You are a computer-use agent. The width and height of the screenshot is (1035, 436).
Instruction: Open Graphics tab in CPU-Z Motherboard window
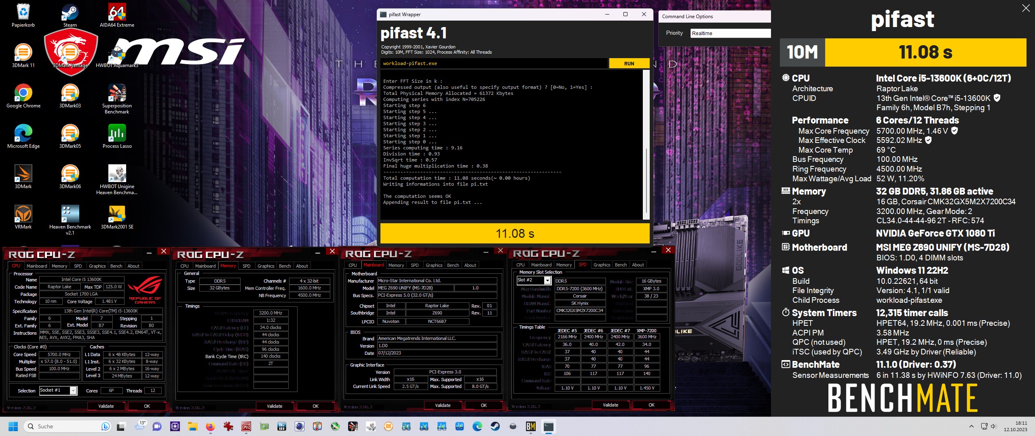(434, 265)
